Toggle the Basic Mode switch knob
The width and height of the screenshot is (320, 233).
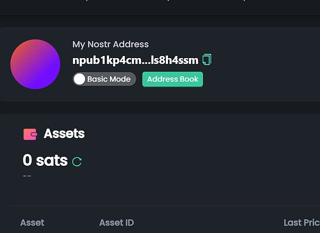[x=79, y=79]
